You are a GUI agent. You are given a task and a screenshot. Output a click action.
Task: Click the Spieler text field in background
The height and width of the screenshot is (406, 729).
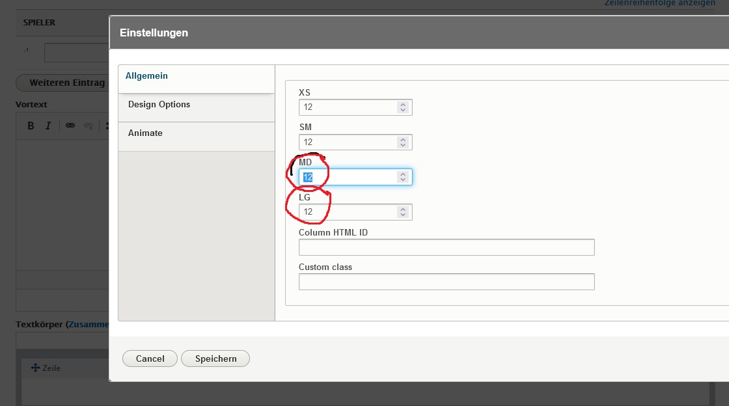pyautogui.click(x=77, y=53)
